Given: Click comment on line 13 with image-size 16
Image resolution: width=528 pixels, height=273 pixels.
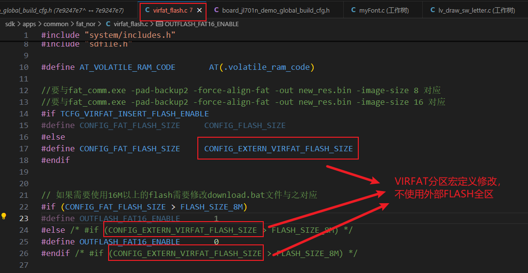Looking at the screenshot, I should coord(243,102).
